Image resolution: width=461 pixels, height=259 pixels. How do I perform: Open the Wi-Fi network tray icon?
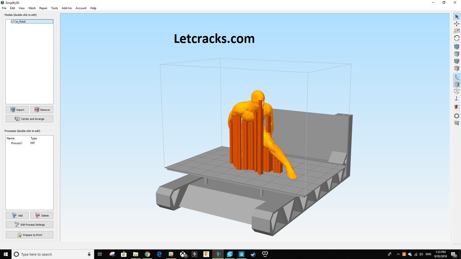pos(415,254)
